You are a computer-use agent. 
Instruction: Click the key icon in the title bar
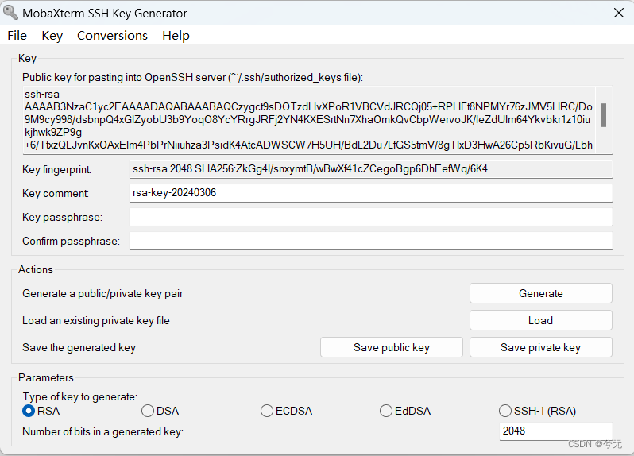(10, 13)
